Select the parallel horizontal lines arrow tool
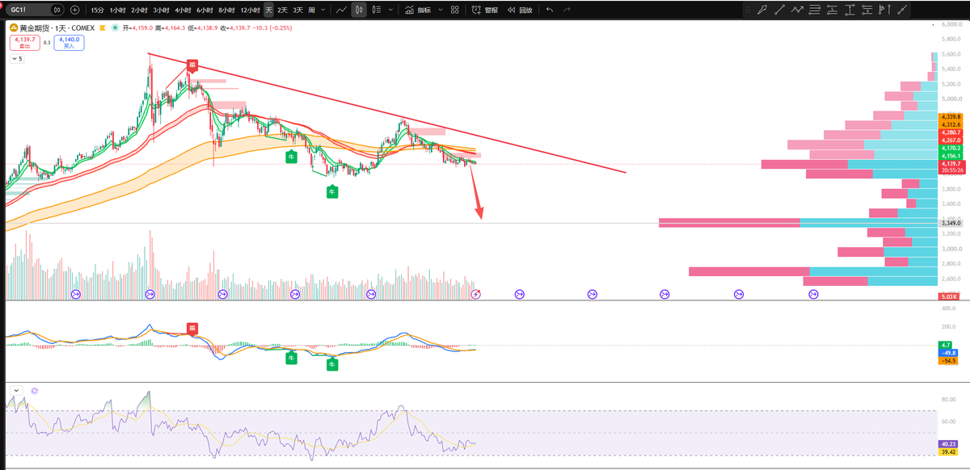This screenshot has width=970, height=470. pyautogui.click(x=816, y=10)
